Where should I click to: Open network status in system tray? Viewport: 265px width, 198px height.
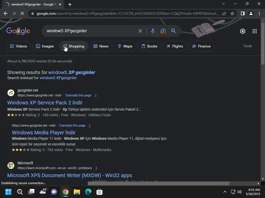pos(233,192)
